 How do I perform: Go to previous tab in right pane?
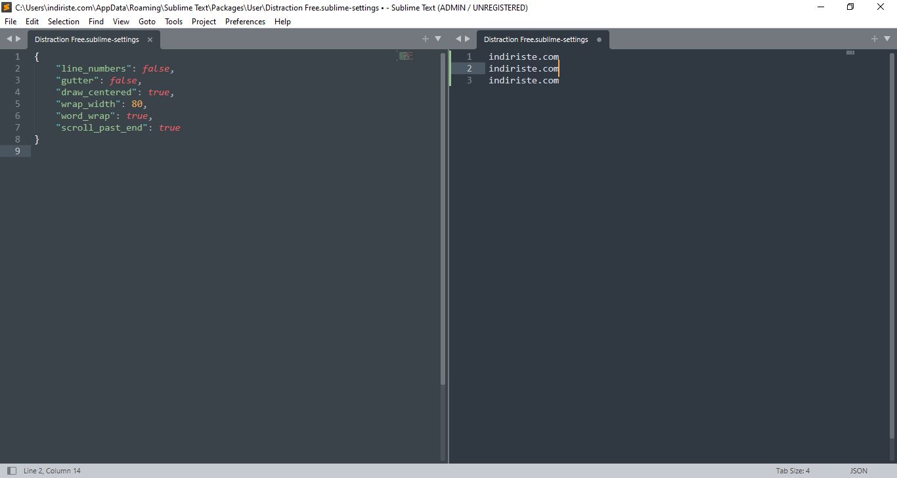pos(458,39)
